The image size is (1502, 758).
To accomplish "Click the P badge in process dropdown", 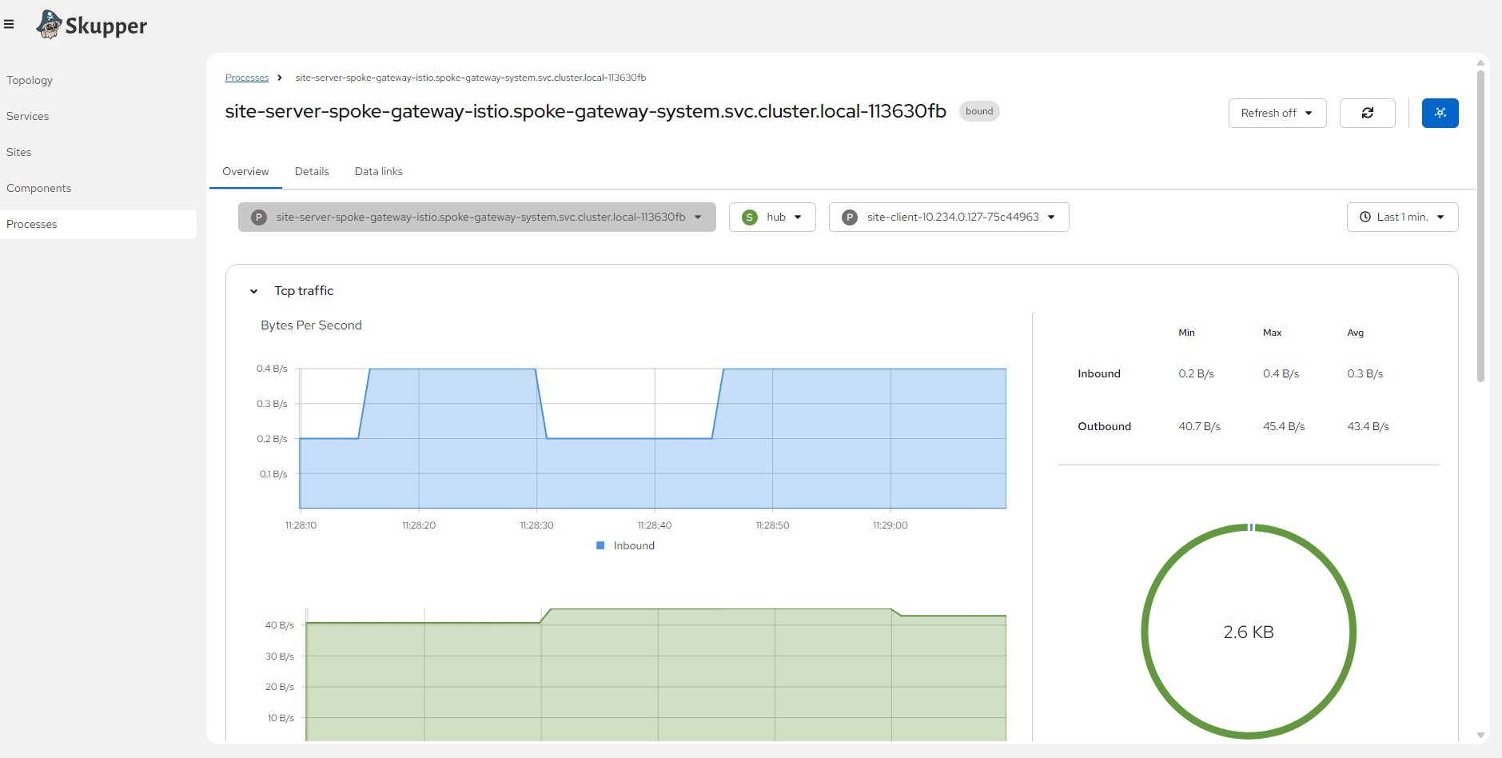I will point(259,217).
